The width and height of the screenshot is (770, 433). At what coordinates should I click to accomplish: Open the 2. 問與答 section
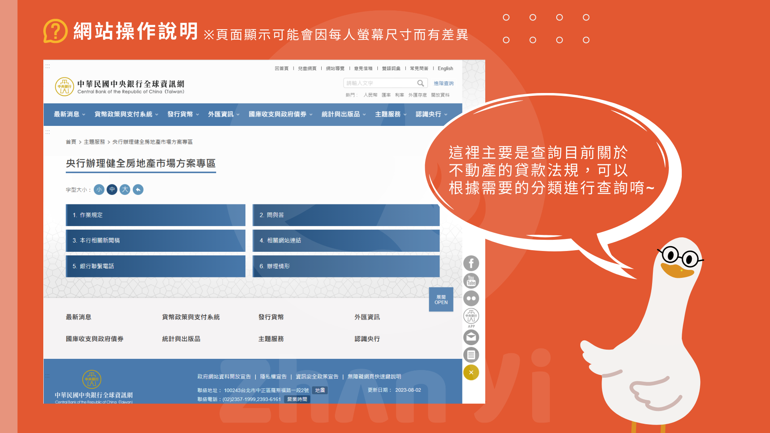point(346,215)
